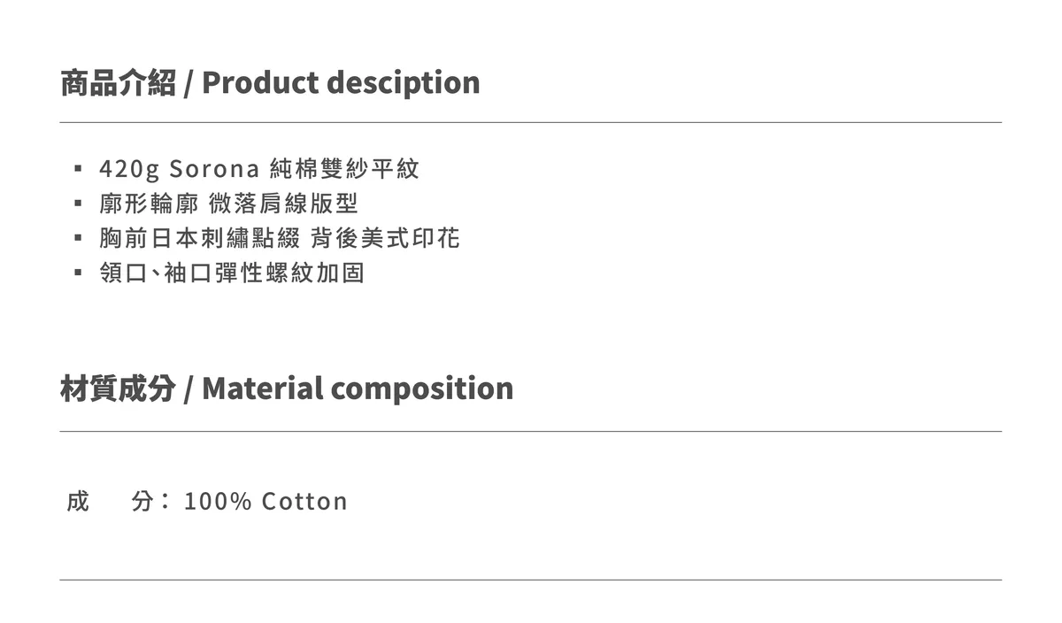Image resolution: width=1062 pixels, height=623 pixels.
Task: Click the divider line under "Product desciption"
Action: pyautogui.click(x=531, y=122)
